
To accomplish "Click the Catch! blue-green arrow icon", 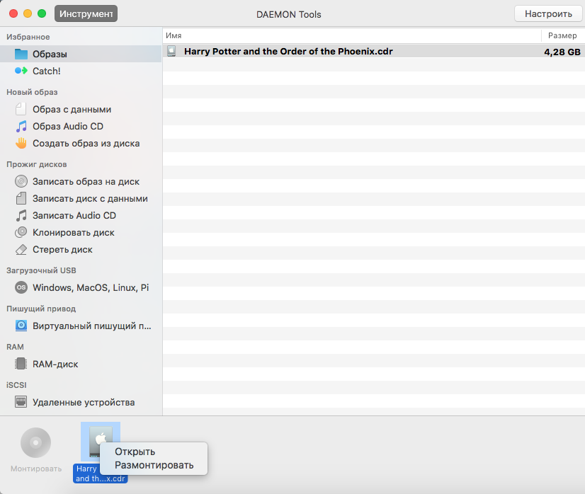I will (21, 71).
